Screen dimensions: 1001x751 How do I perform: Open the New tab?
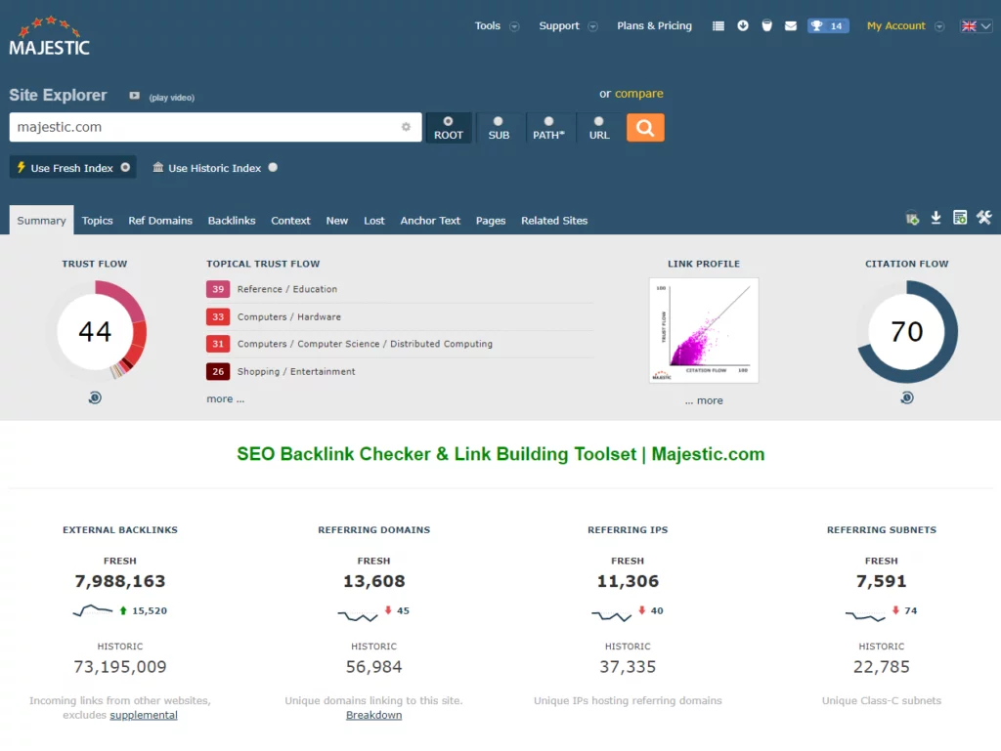[x=337, y=221]
